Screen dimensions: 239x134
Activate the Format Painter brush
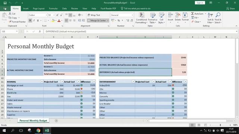click(17, 22)
